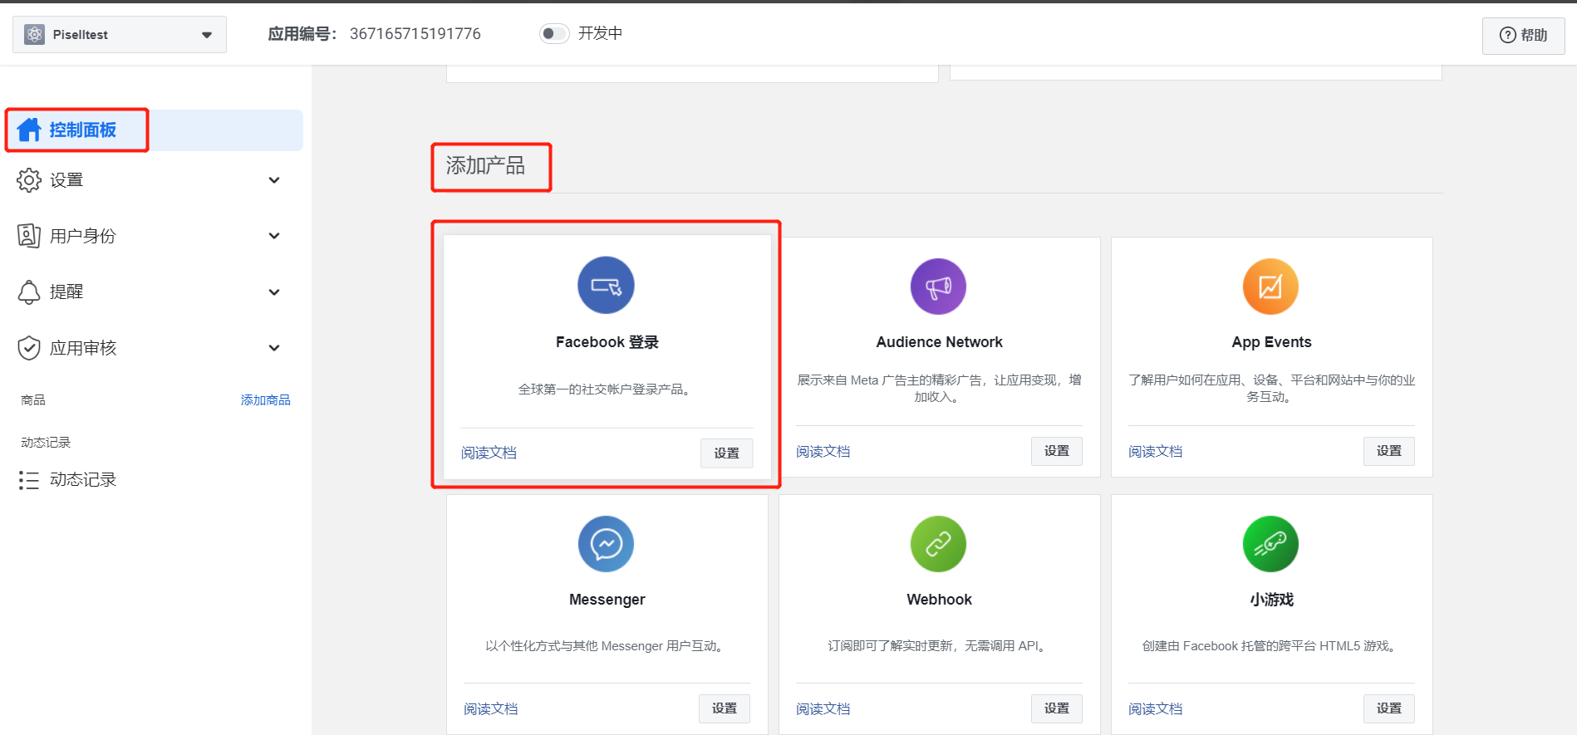This screenshot has height=735, width=1577.
Task: Click the 用户身份 badge icon
Action: 29,236
